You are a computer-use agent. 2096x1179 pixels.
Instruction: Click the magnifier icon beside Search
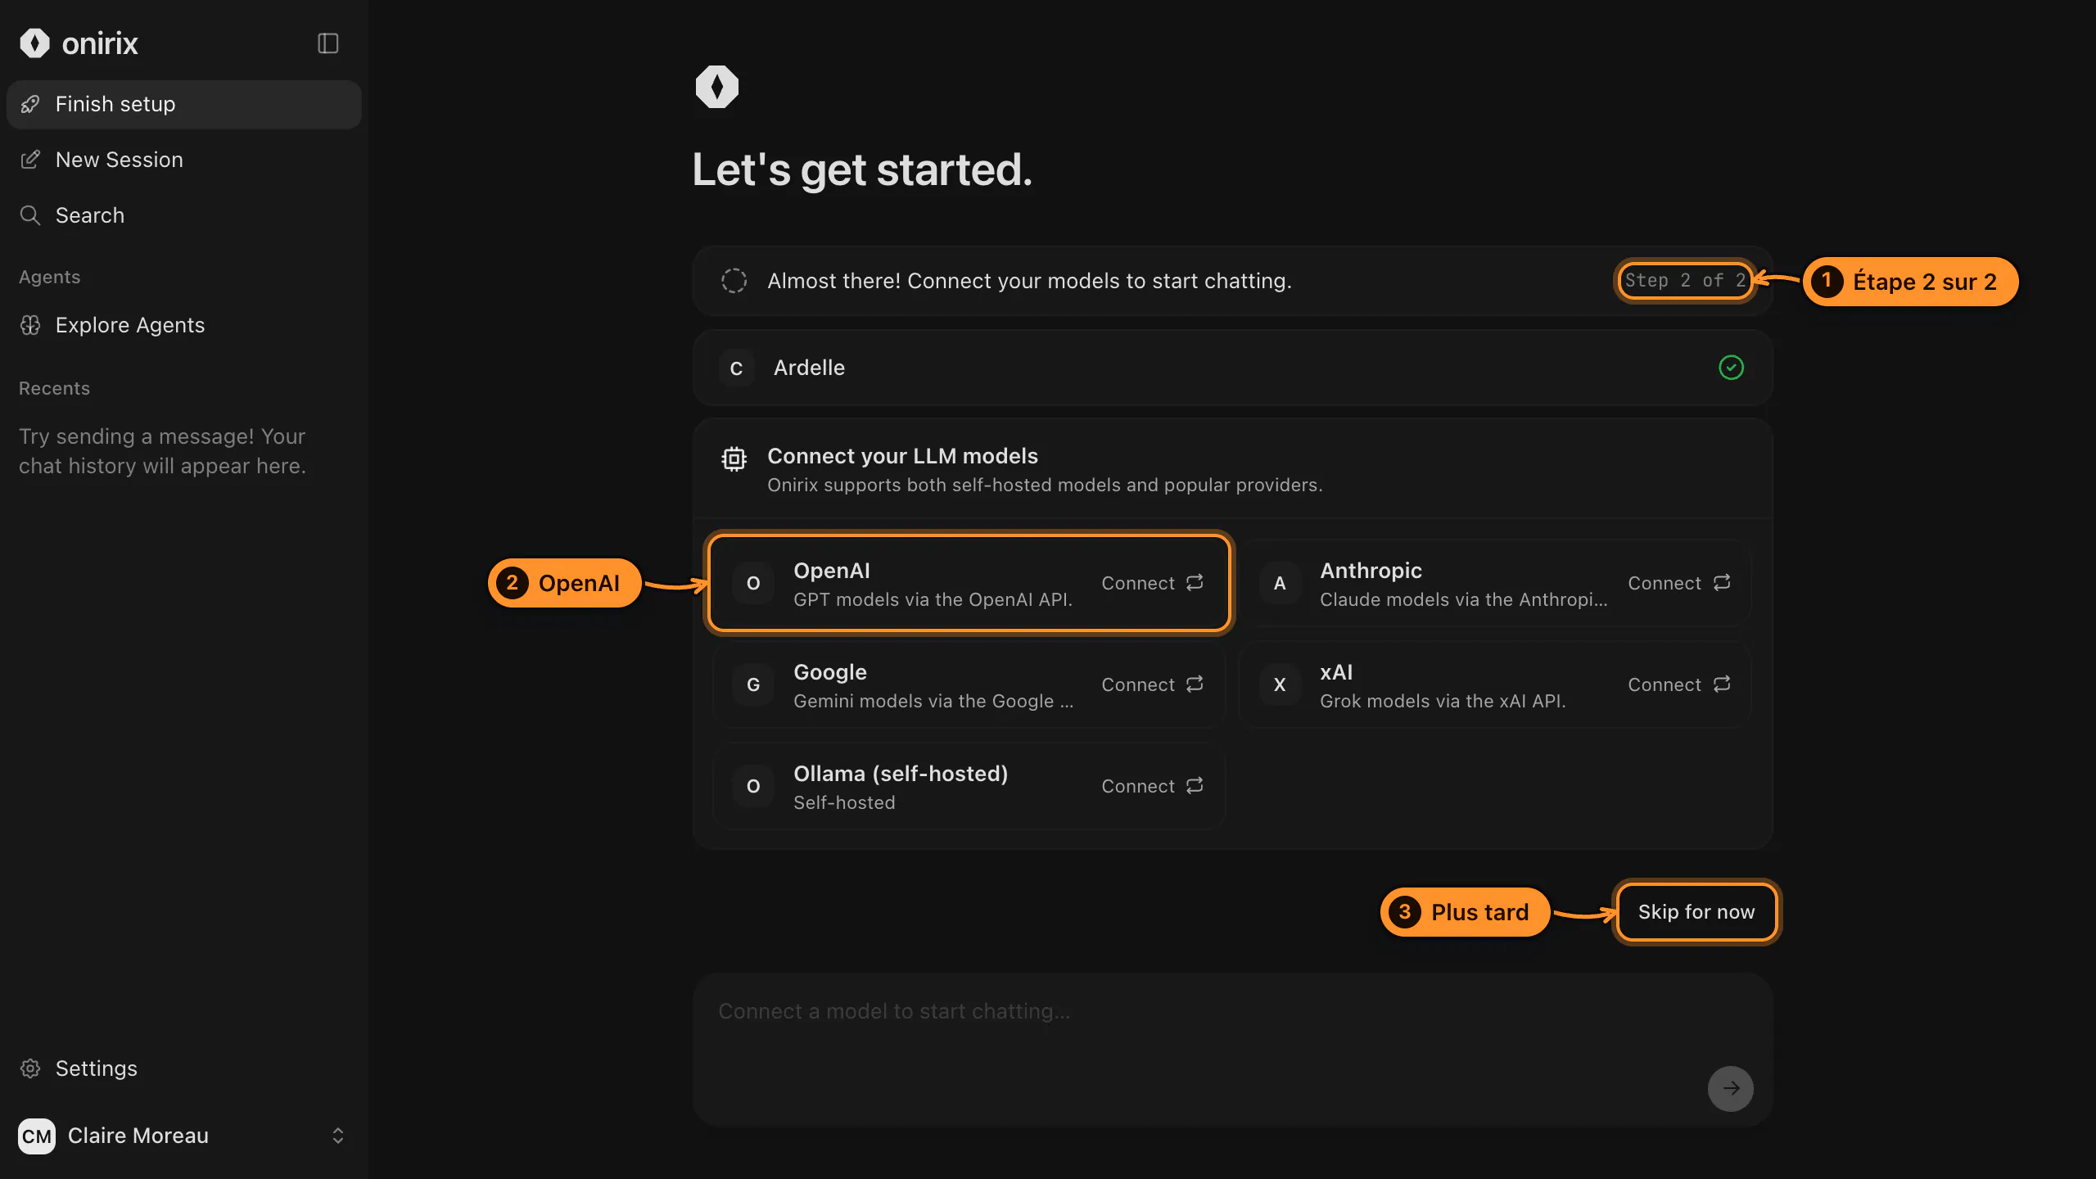point(30,215)
